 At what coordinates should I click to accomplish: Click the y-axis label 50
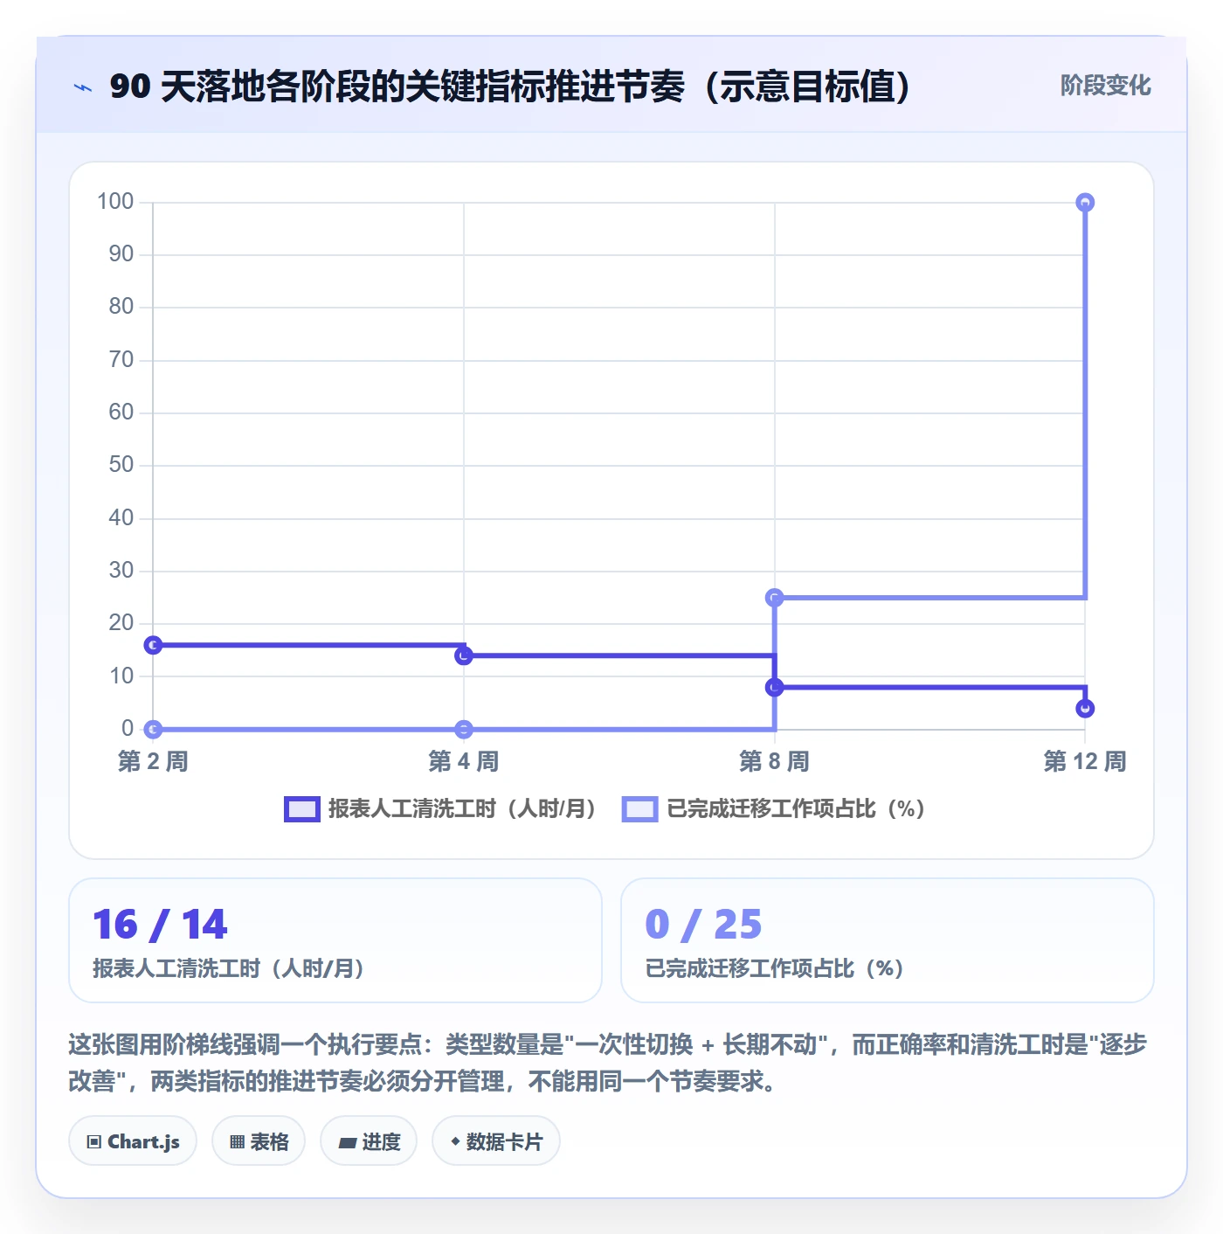click(121, 465)
